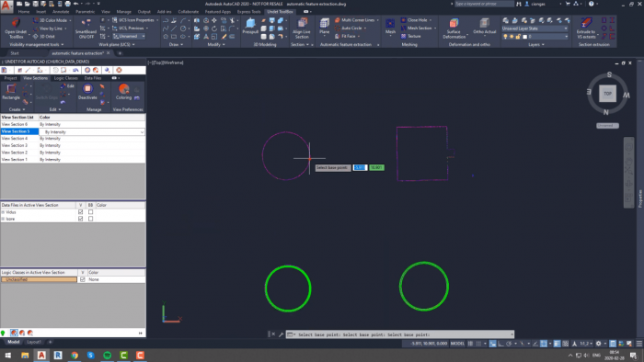Toggle MODEL space in status bar
The height and width of the screenshot is (362, 644).
pos(457,344)
